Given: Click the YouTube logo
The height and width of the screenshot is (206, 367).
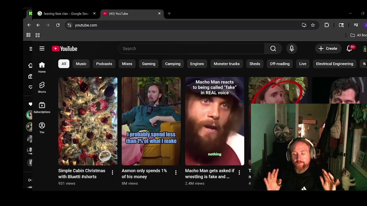Looking at the screenshot, I should pos(65,49).
